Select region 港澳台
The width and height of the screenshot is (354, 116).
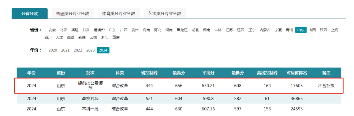99,30
